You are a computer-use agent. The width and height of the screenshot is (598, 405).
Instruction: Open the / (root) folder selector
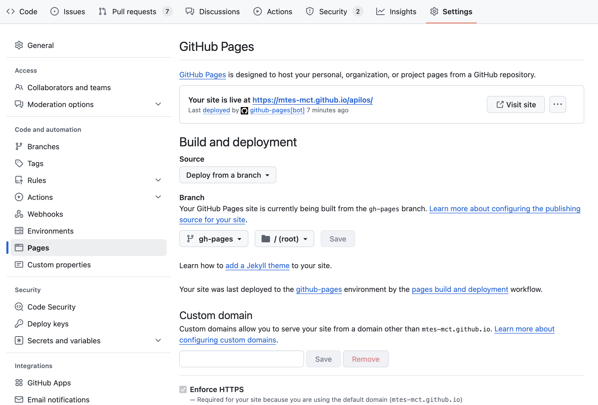284,239
